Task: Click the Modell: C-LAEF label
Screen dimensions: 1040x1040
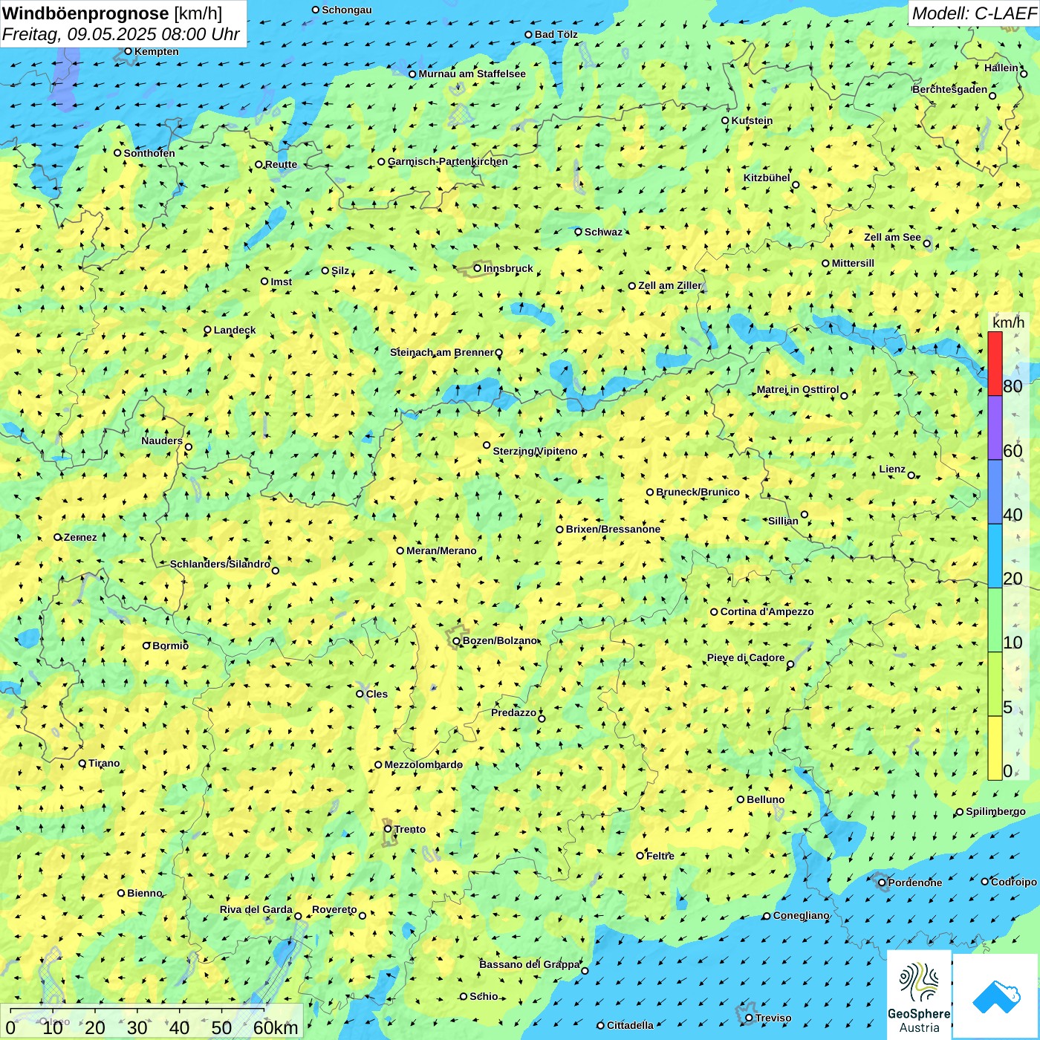Action: pyautogui.click(x=973, y=13)
